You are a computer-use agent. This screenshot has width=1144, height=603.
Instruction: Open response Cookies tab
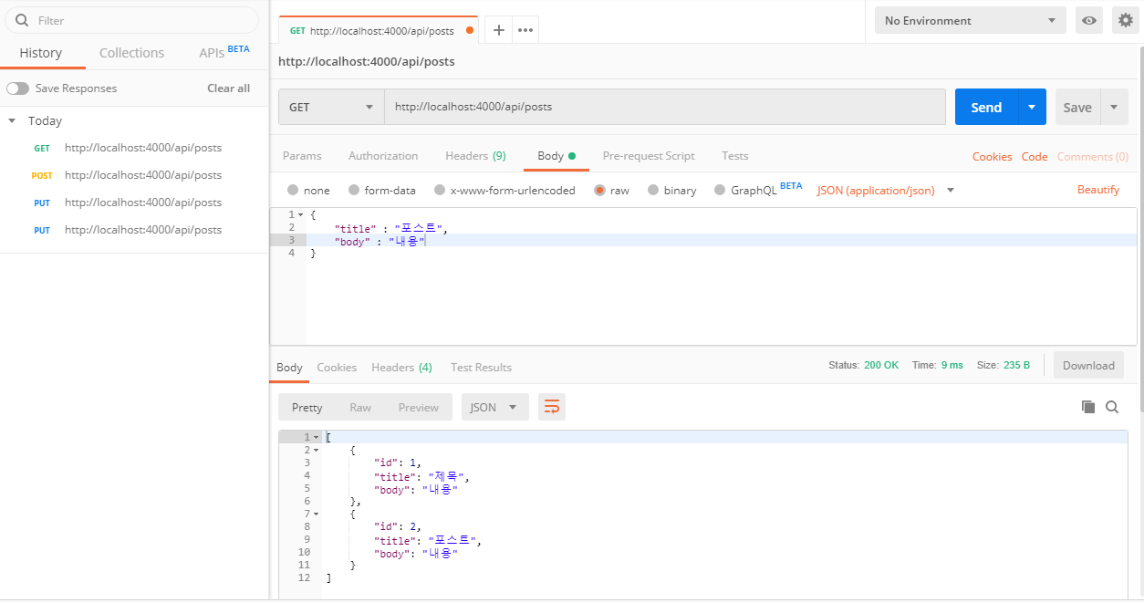pyautogui.click(x=337, y=367)
